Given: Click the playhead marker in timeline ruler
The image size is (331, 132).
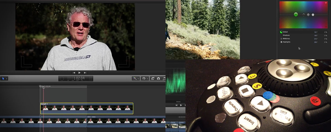Looking at the screenshot, I should 40,86.
